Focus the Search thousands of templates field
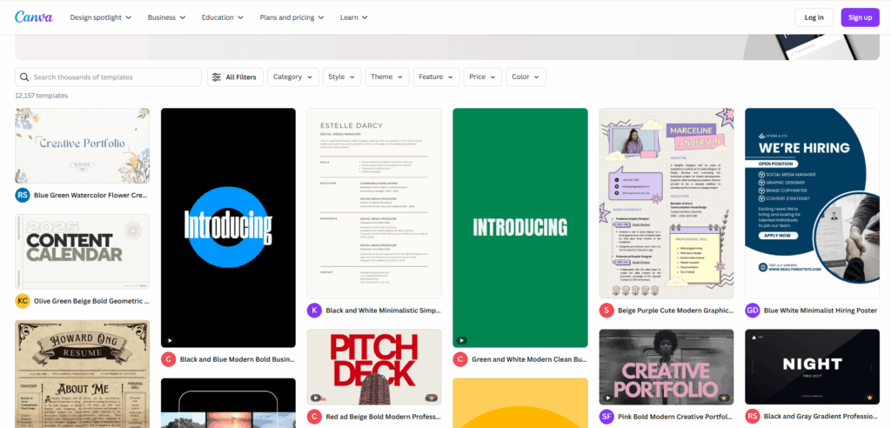This screenshot has height=428, width=891. (x=108, y=77)
